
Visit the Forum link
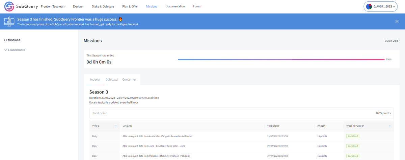tap(197, 6)
